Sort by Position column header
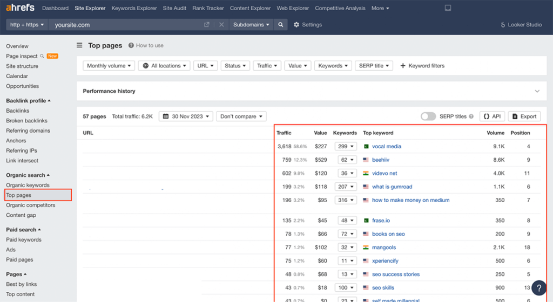Image resolution: width=553 pixels, height=302 pixels. 520,133
